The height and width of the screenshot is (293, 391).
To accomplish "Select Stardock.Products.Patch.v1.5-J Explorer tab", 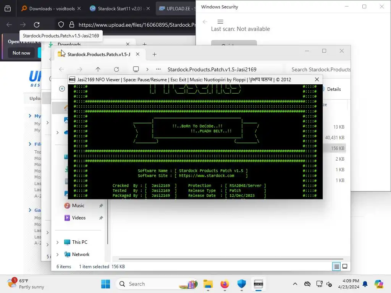I will click(99, 54).
